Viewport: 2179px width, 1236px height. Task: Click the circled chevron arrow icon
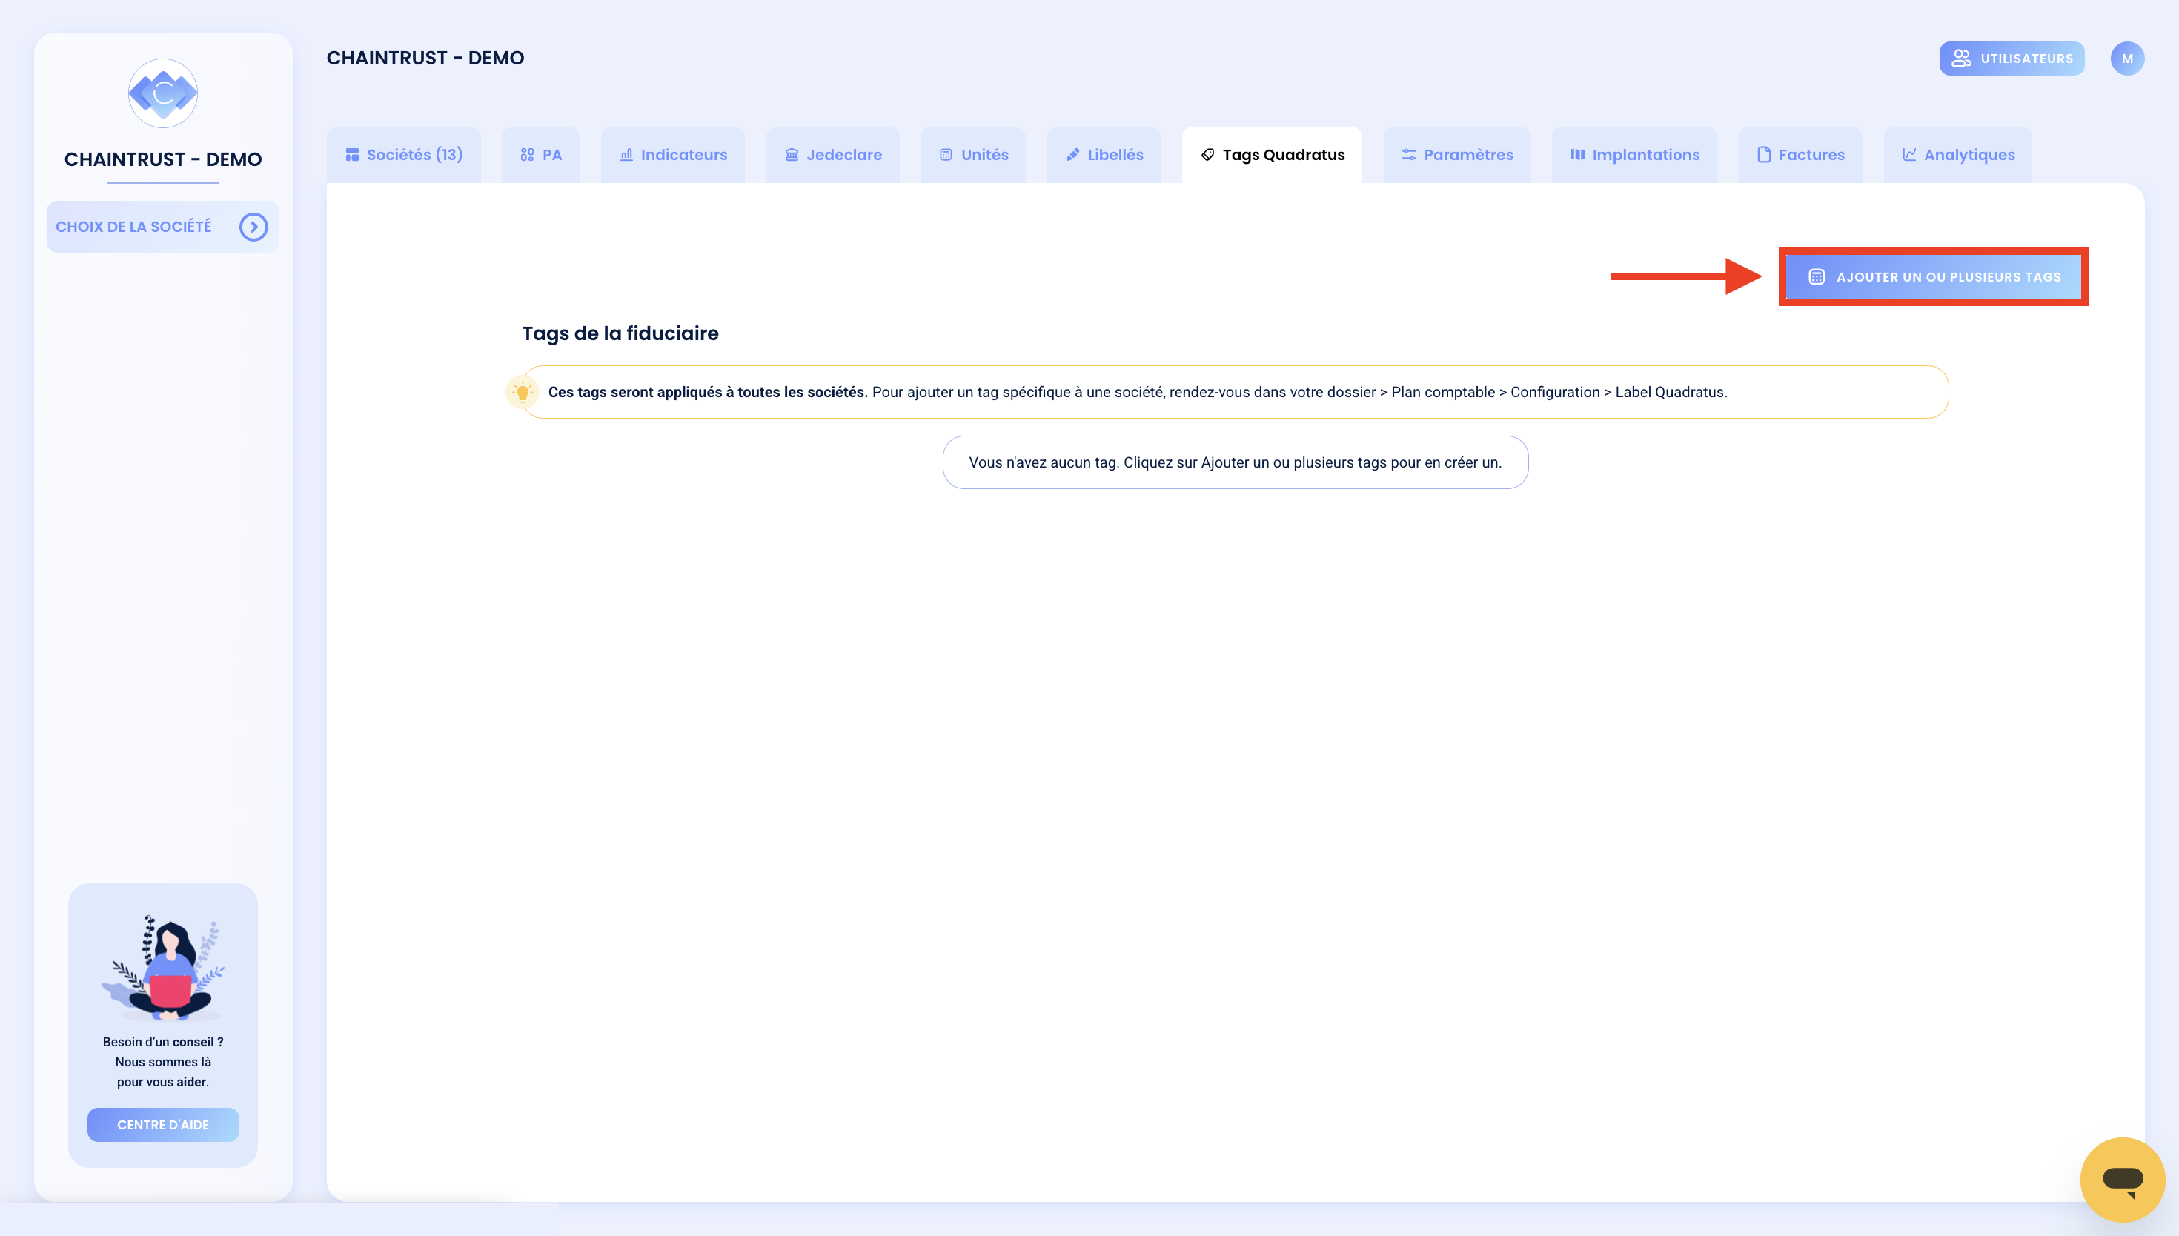pos(253,227)
